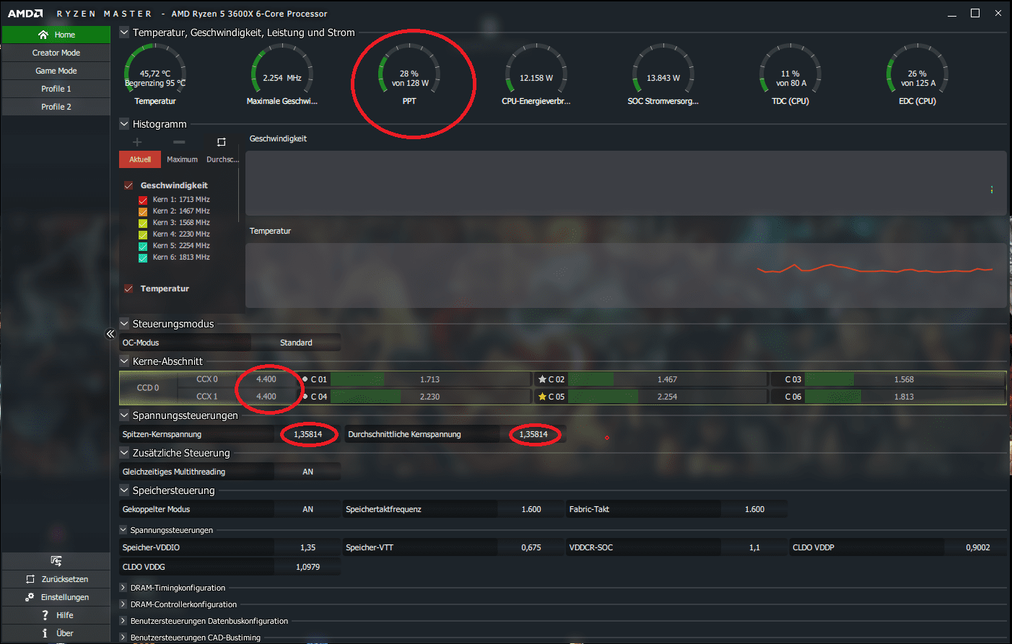Click histogram plus zoom-in icon
The image size is (1012, 644).
tap(137, 141)
